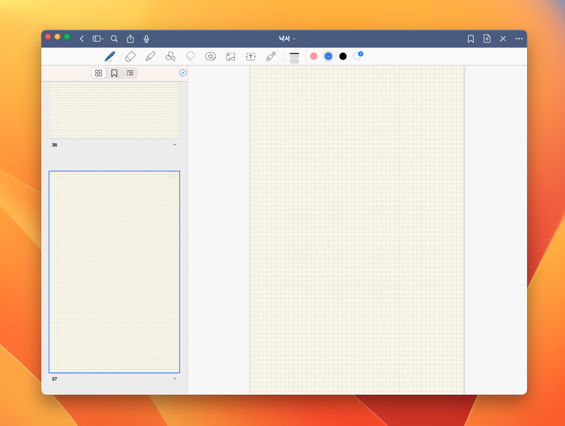Select the Laser pointer tool
This screenshot has width=565, height=426.
pyautogui.click(x=271, y=56)
